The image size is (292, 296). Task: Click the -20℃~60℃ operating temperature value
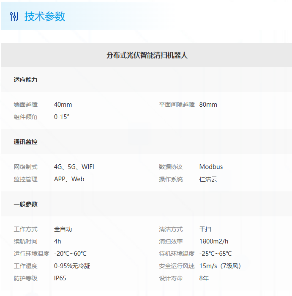pos(70,254)
